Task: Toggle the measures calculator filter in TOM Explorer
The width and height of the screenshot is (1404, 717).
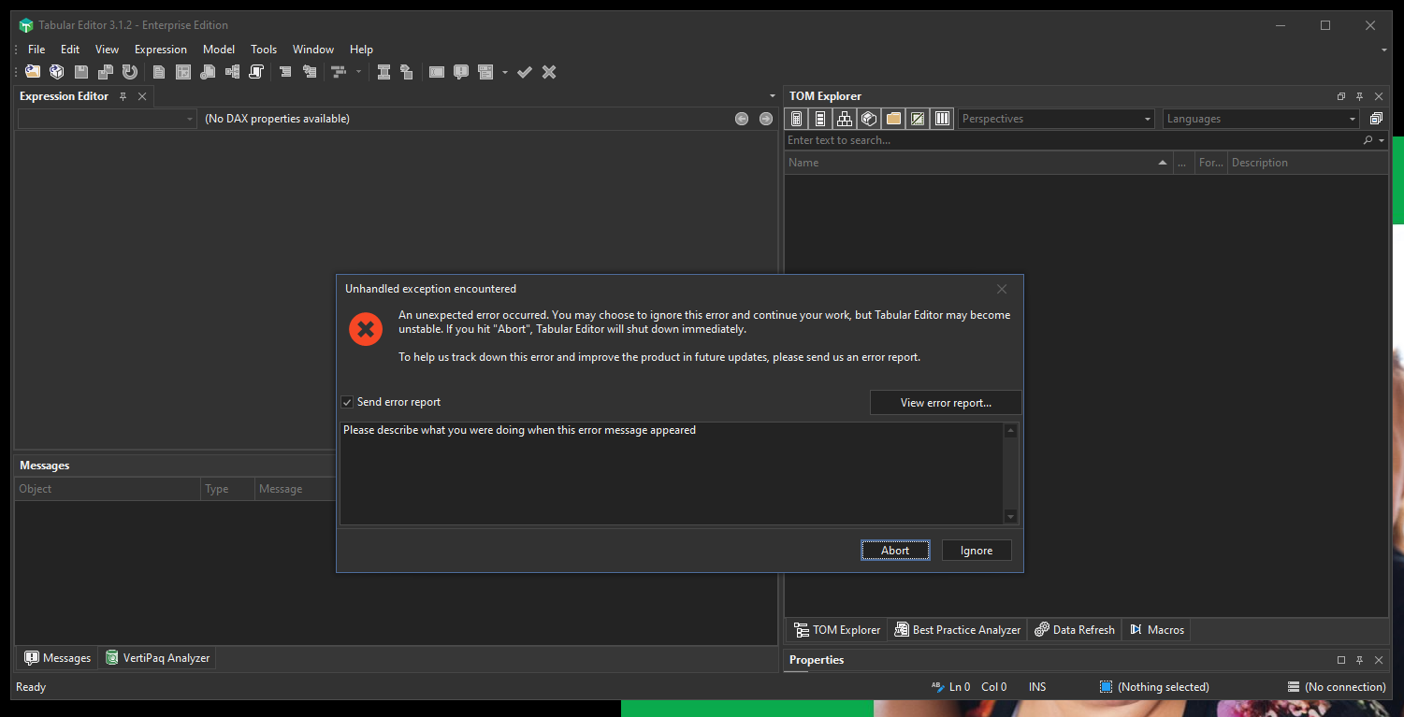Action: point(797,119)
